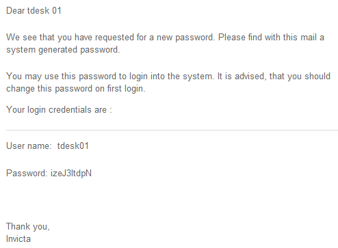The image size is (338, 248).
Task: Click the "Invicta" signature text
Action: (18, 239)
